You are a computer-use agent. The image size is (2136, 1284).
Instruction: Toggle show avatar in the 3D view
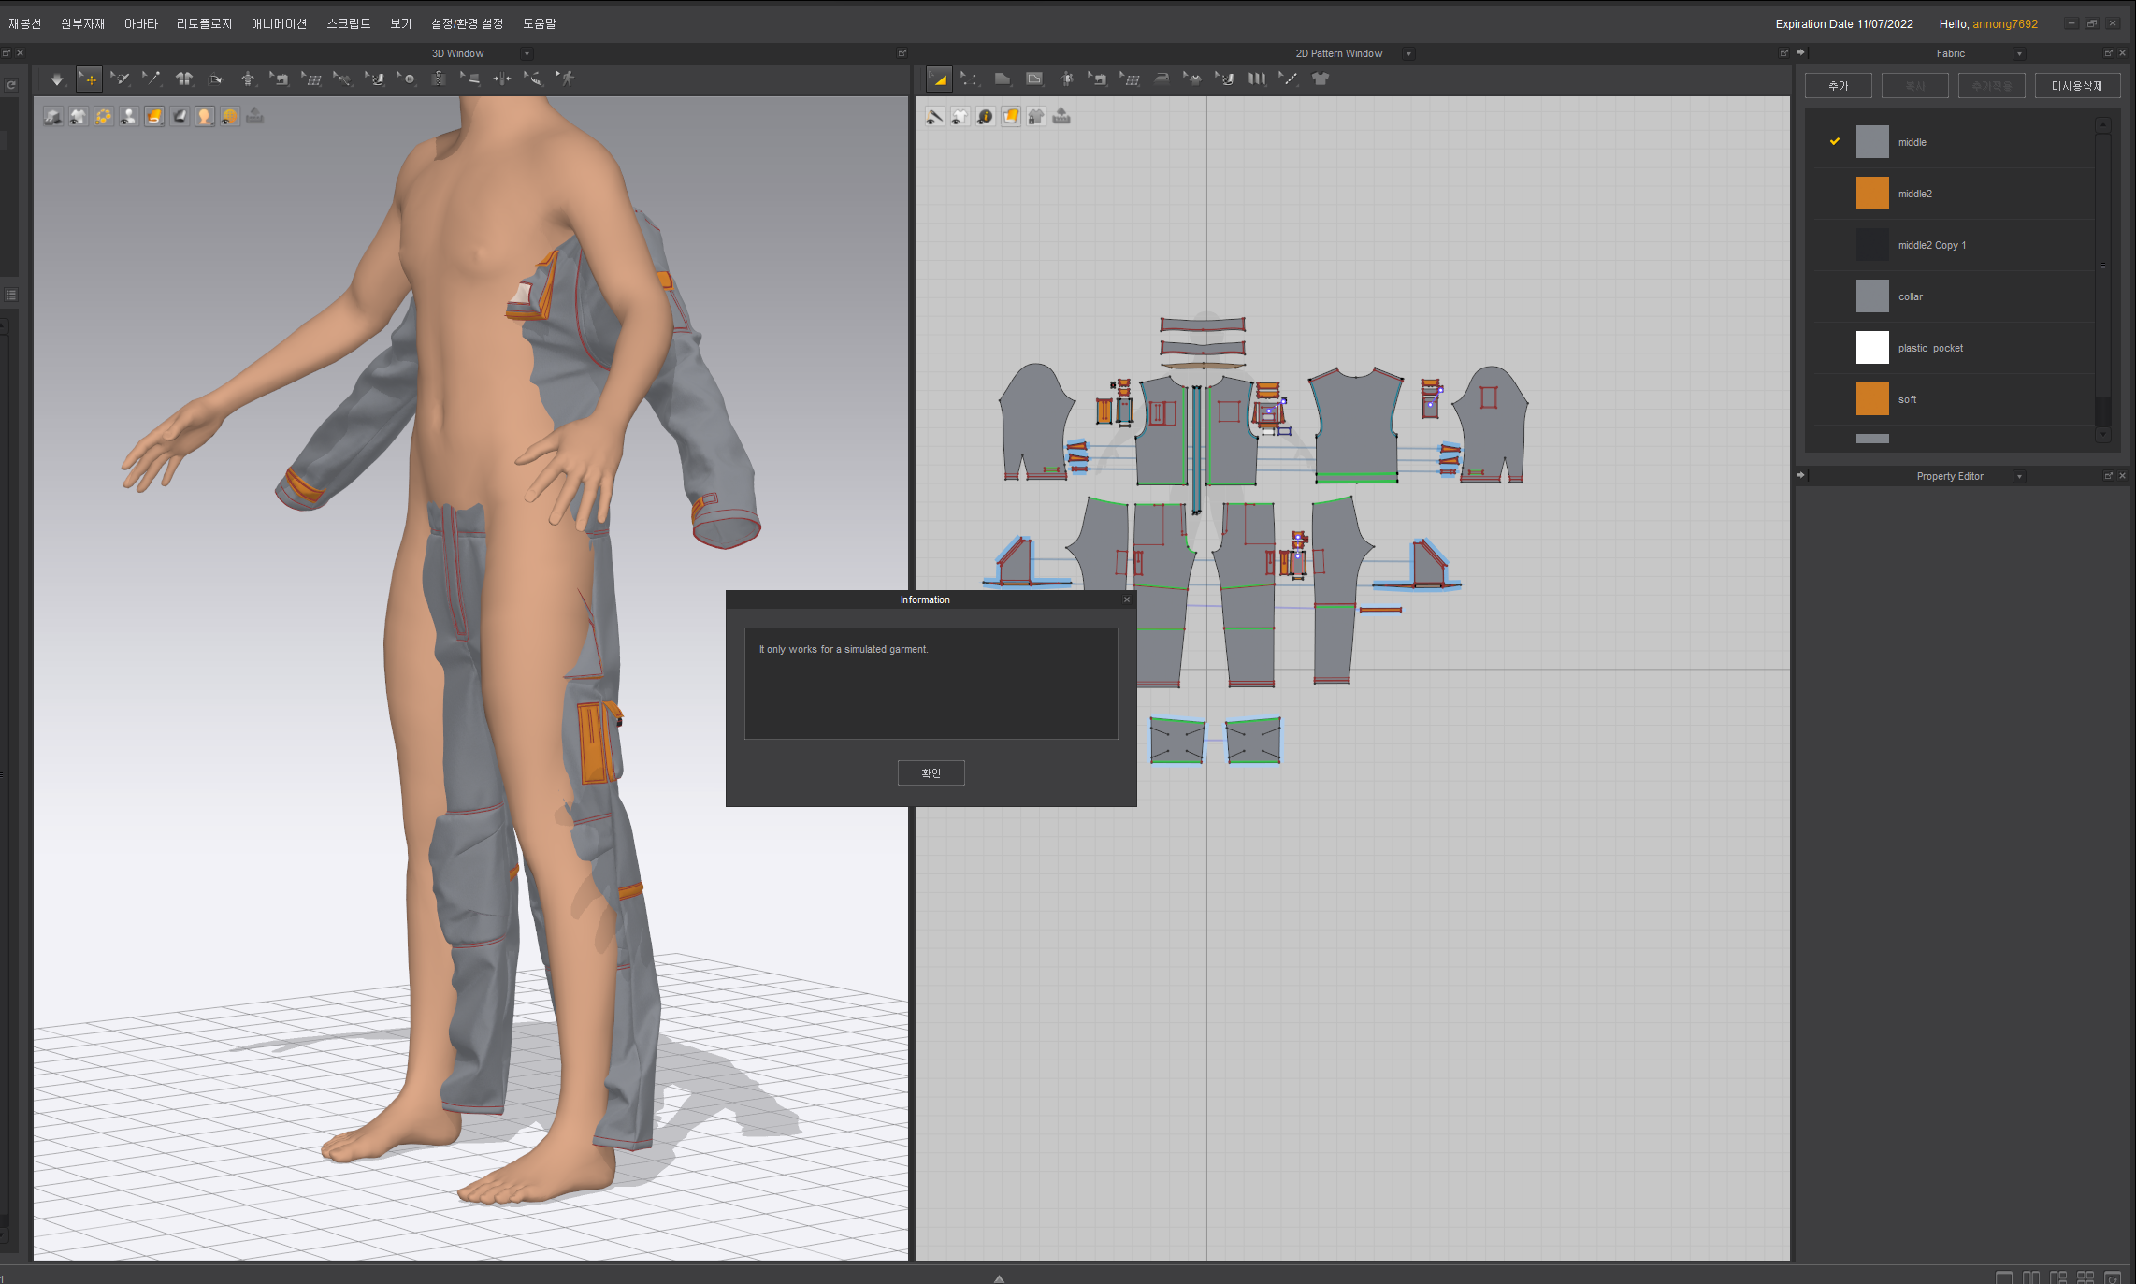pyautogui.click(x=129, y=116)
